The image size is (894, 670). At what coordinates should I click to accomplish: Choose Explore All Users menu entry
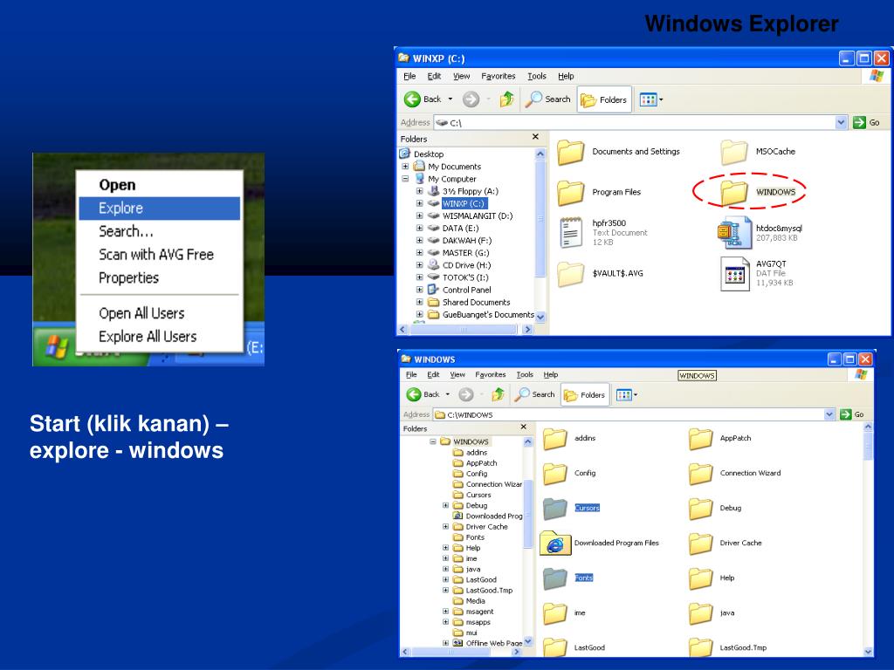point(159,337)
